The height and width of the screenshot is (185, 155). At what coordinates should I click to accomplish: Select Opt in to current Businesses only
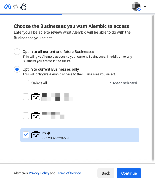tap(17, 69)
